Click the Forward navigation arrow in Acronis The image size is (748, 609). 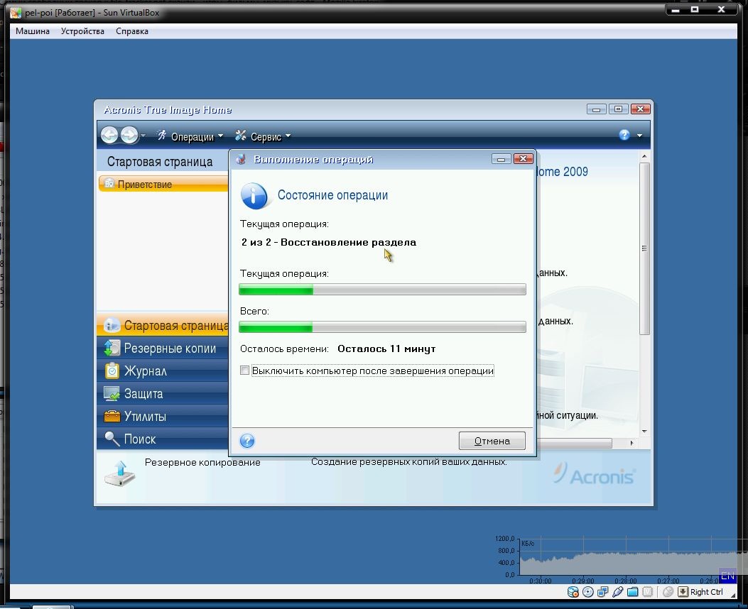[129, 136]
